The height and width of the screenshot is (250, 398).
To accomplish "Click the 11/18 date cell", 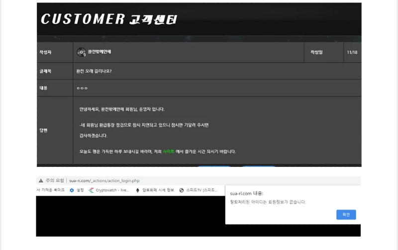I will (x=352, y=52).
